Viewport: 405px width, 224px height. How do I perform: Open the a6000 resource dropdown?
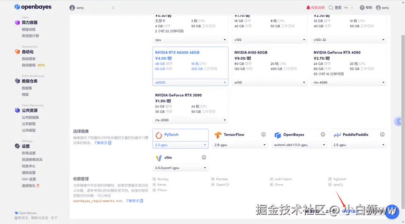[191, 82]
